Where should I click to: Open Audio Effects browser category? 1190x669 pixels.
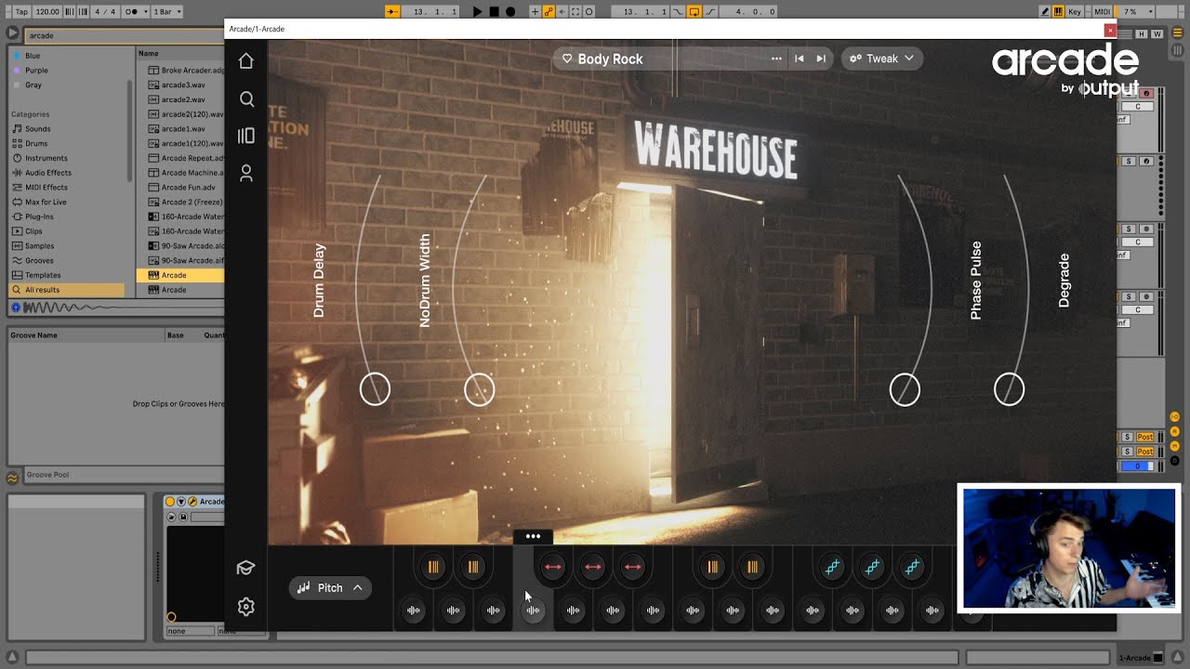[48, 173]
